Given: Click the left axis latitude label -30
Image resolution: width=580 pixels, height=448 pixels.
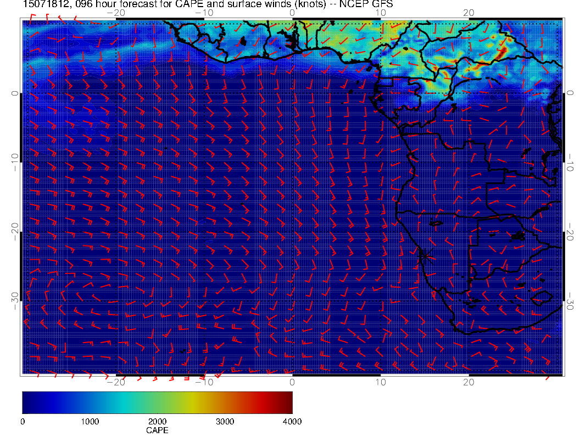Looking at the screenshot, I should 15,298.
